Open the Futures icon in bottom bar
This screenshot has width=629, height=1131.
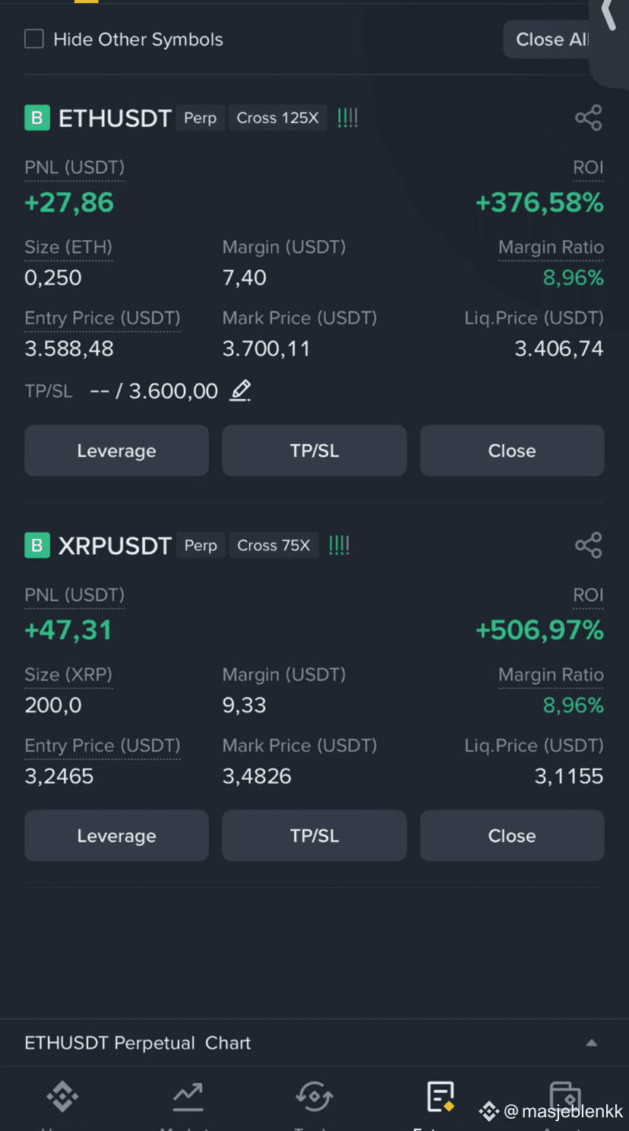point(441,1096)
